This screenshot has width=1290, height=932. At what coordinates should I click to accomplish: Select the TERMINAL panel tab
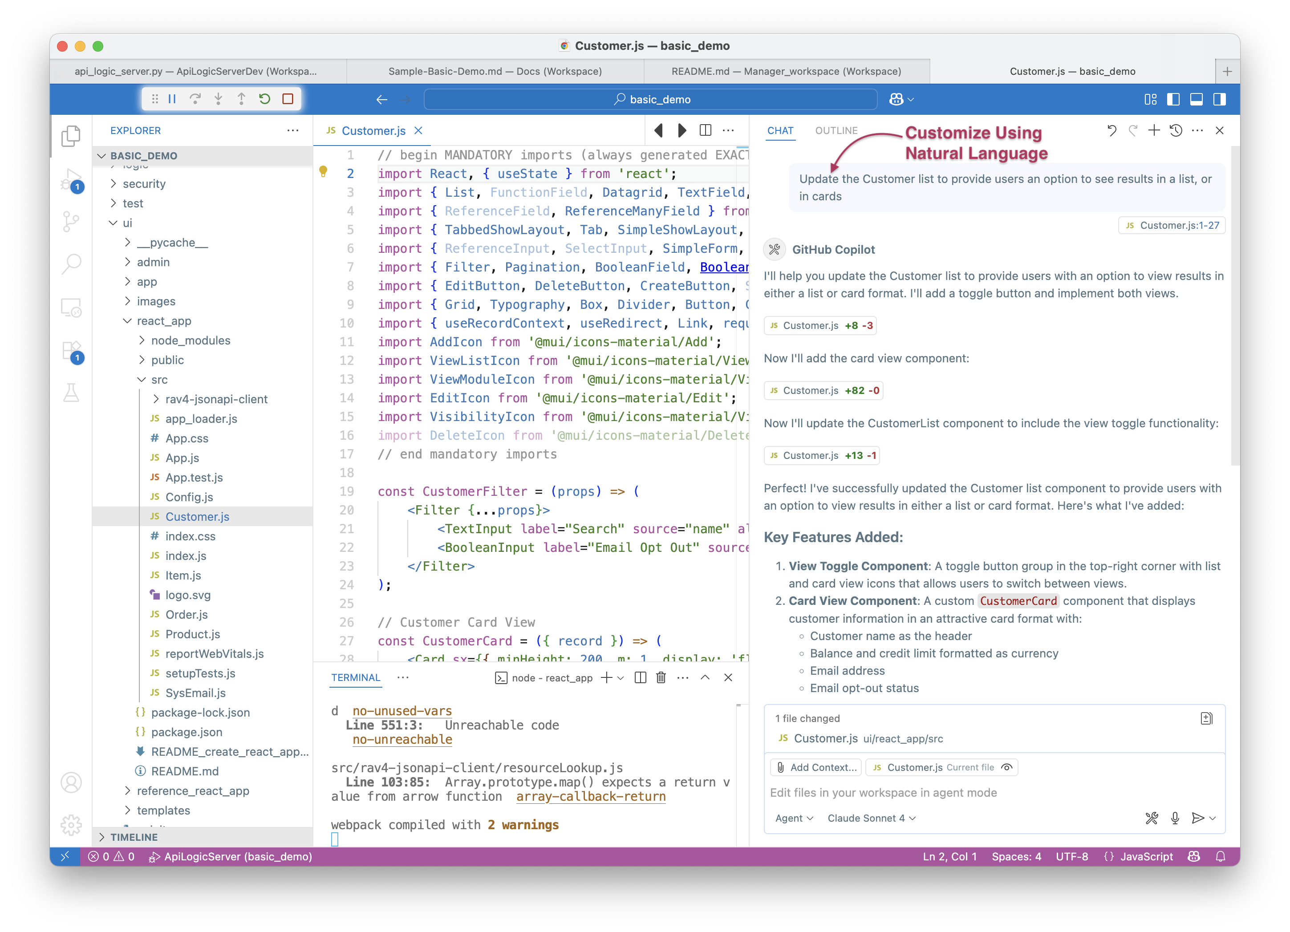(356, 677)
